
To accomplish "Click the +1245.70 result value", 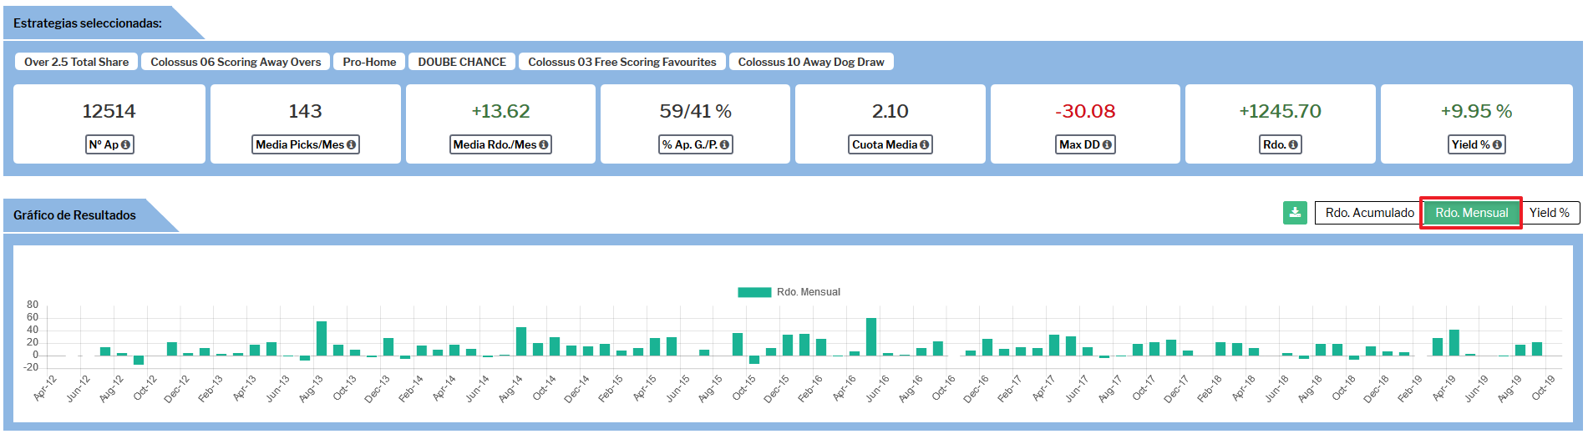I will click(x=1280, y=111).
